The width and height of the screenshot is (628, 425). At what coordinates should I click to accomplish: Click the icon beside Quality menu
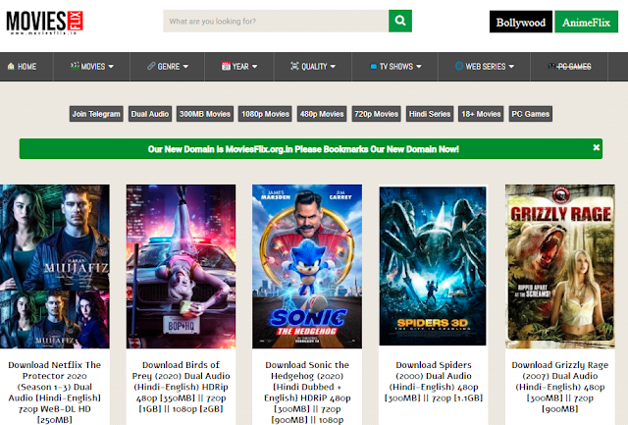click(294, 66)
